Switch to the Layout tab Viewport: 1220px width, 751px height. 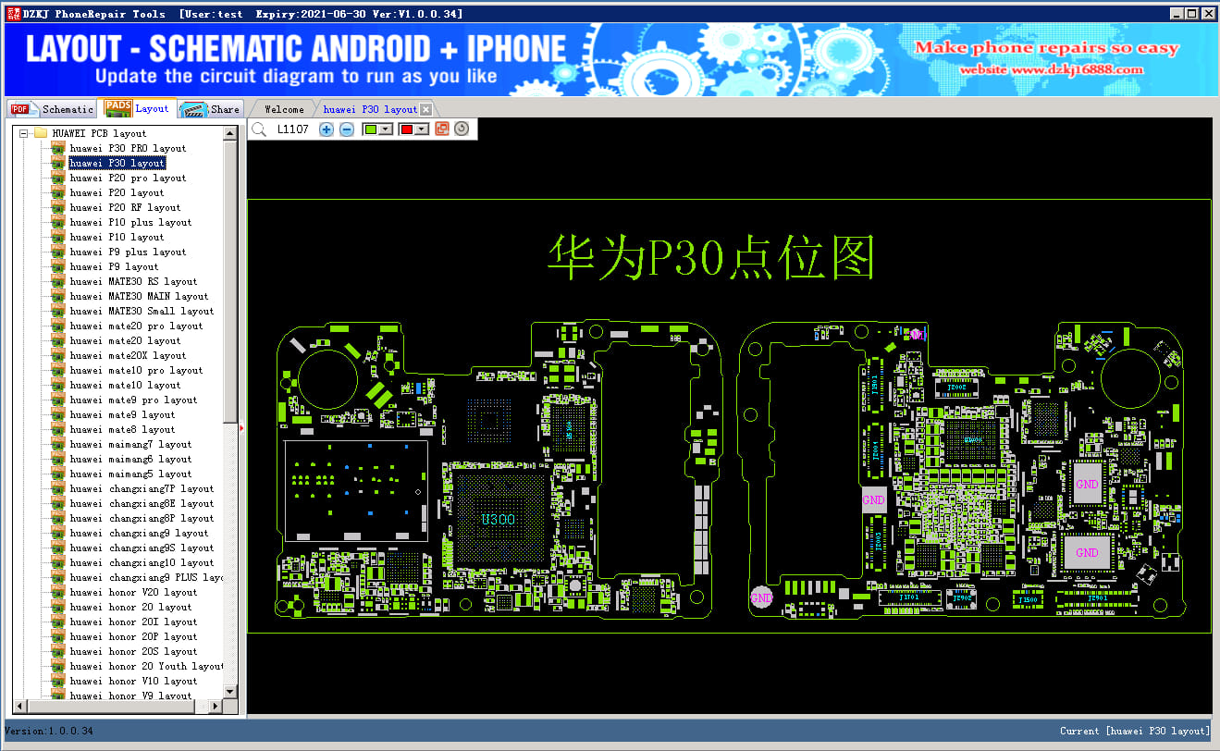[x=137, y=108]
